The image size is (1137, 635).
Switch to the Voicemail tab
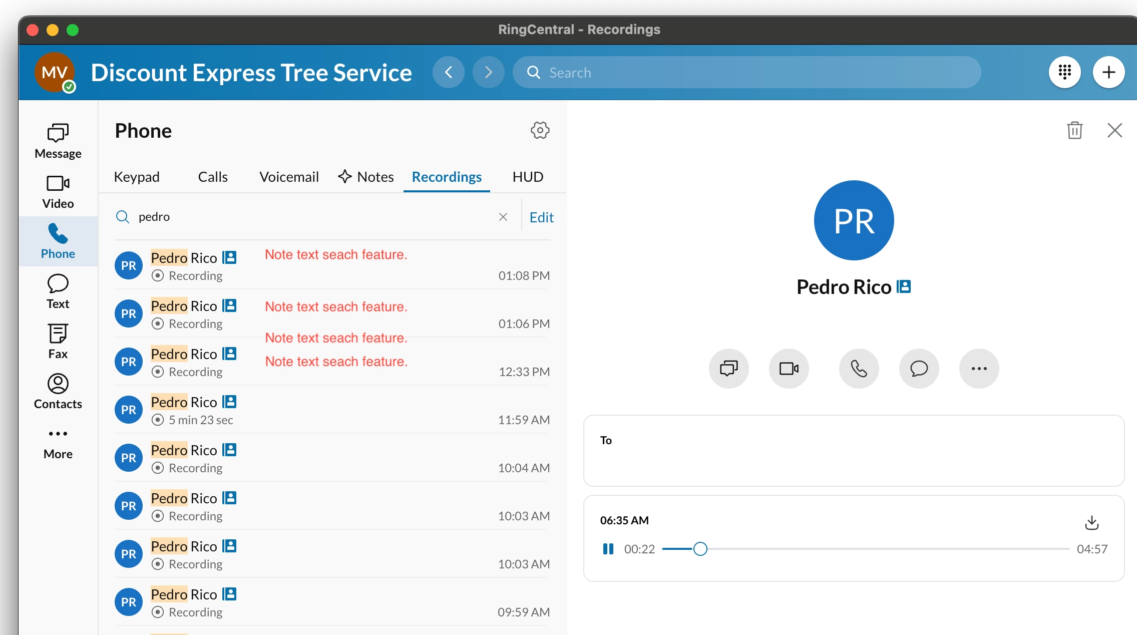(x=289, y=177)
